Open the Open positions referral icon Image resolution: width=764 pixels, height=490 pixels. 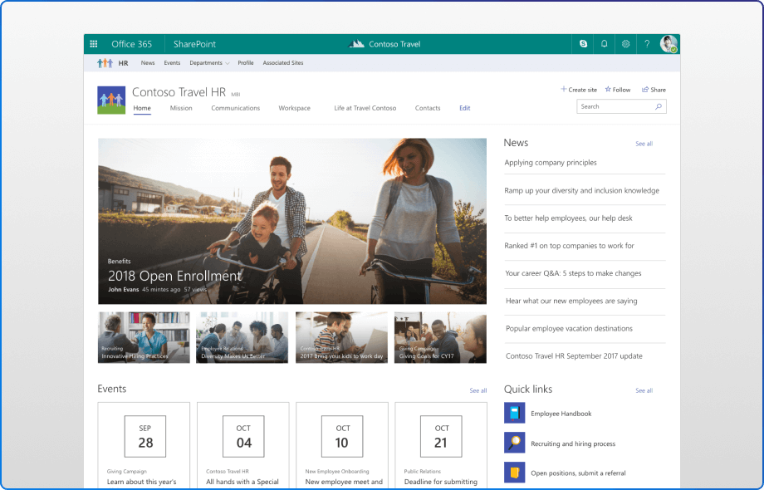(515, 473)
